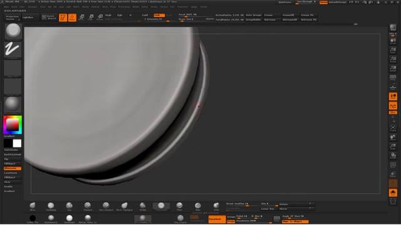This screenshot has width=401, height=225.
Task: Click the Frame icon on right shelf
Action: click(x=393, y=128)
